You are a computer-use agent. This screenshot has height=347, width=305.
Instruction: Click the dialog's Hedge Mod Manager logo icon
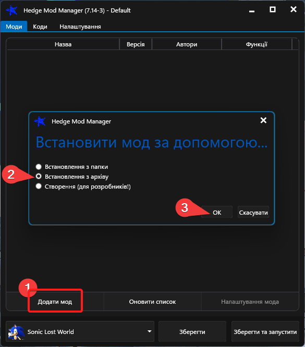pyautogui.click(x=40, y=121)
